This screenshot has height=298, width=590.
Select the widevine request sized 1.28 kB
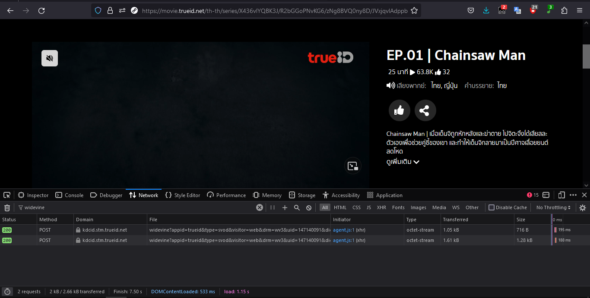click(295, 240)
